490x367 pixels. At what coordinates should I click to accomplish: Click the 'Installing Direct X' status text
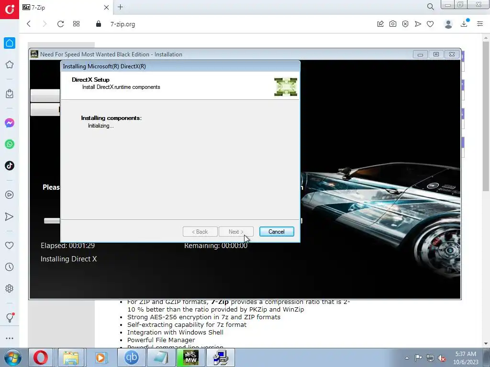69,259
